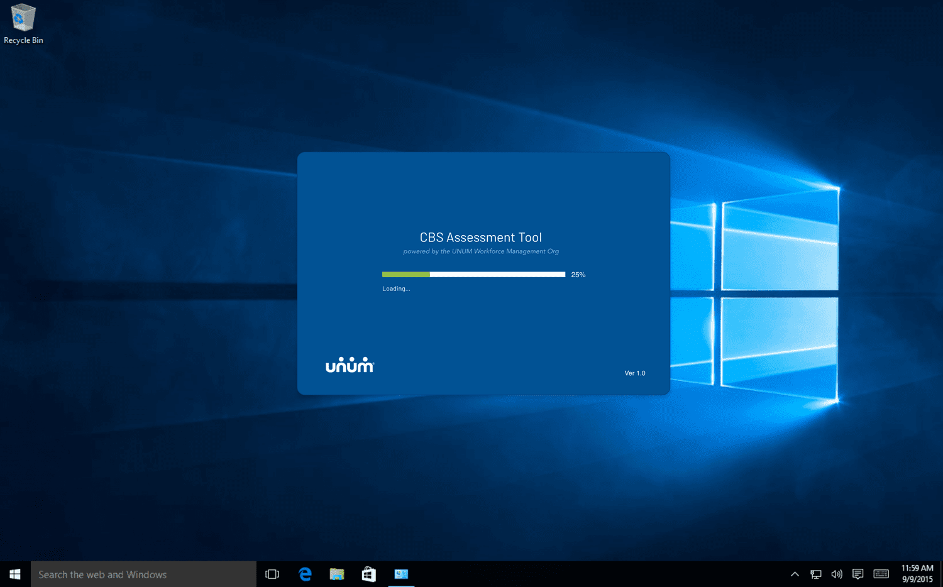Open Action Center notifications icon
Image resolution: width=943 pixels, height=587 pixels.
coord(858,574)
